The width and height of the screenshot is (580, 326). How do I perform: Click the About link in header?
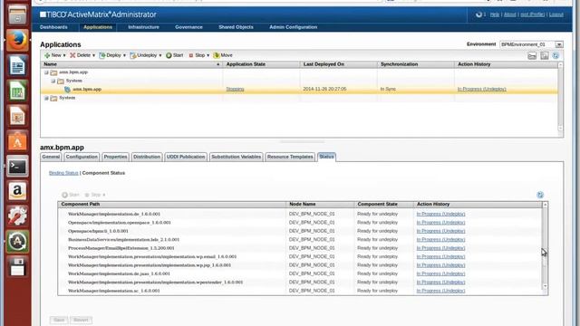tap(509, 14)
